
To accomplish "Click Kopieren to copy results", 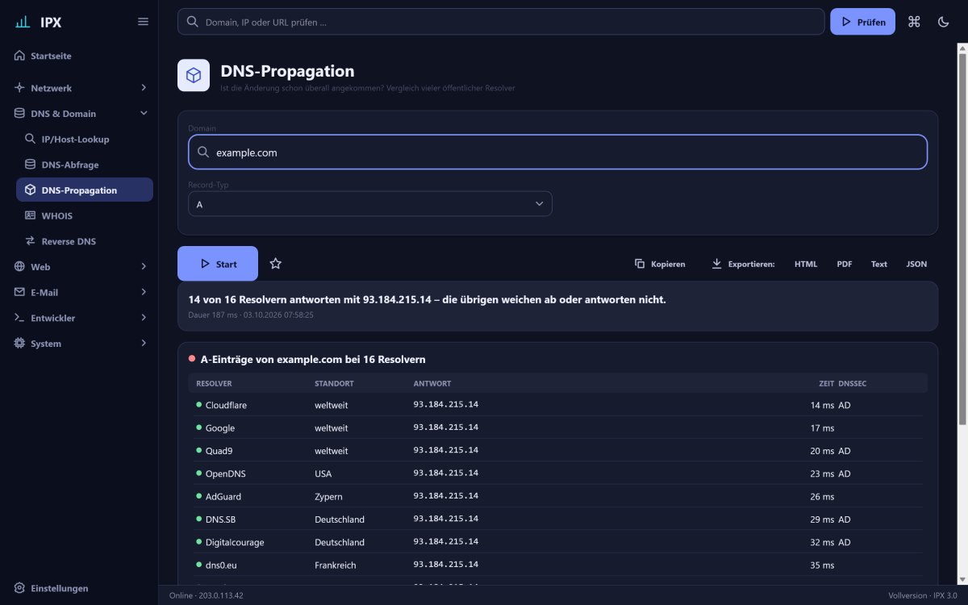I will click(660, 264).
